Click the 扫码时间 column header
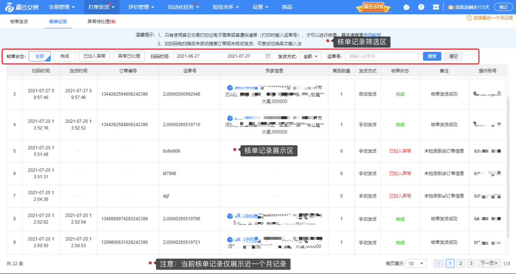This screenshot has height=274, width=516. (41, 71)
